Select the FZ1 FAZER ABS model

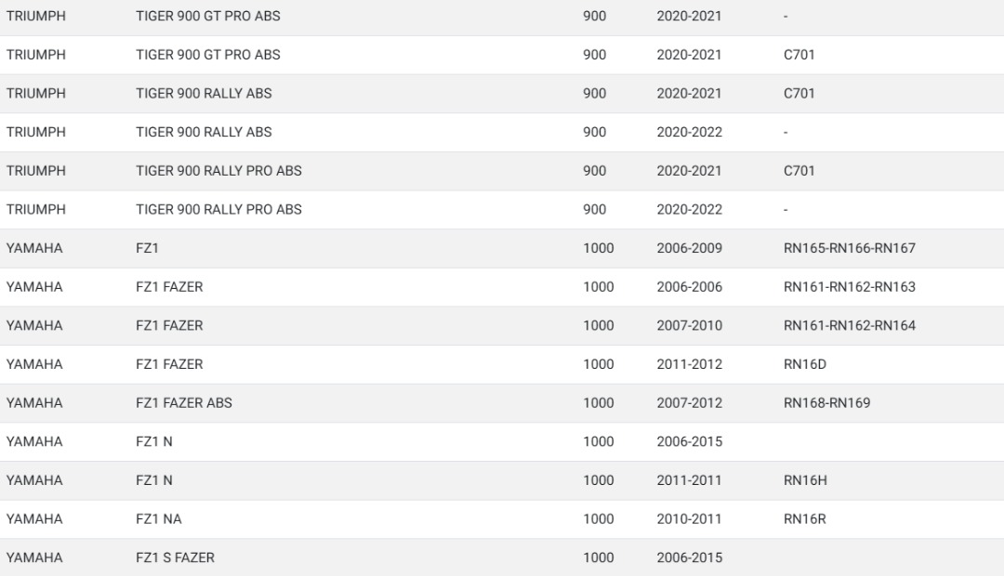(184, 403)
